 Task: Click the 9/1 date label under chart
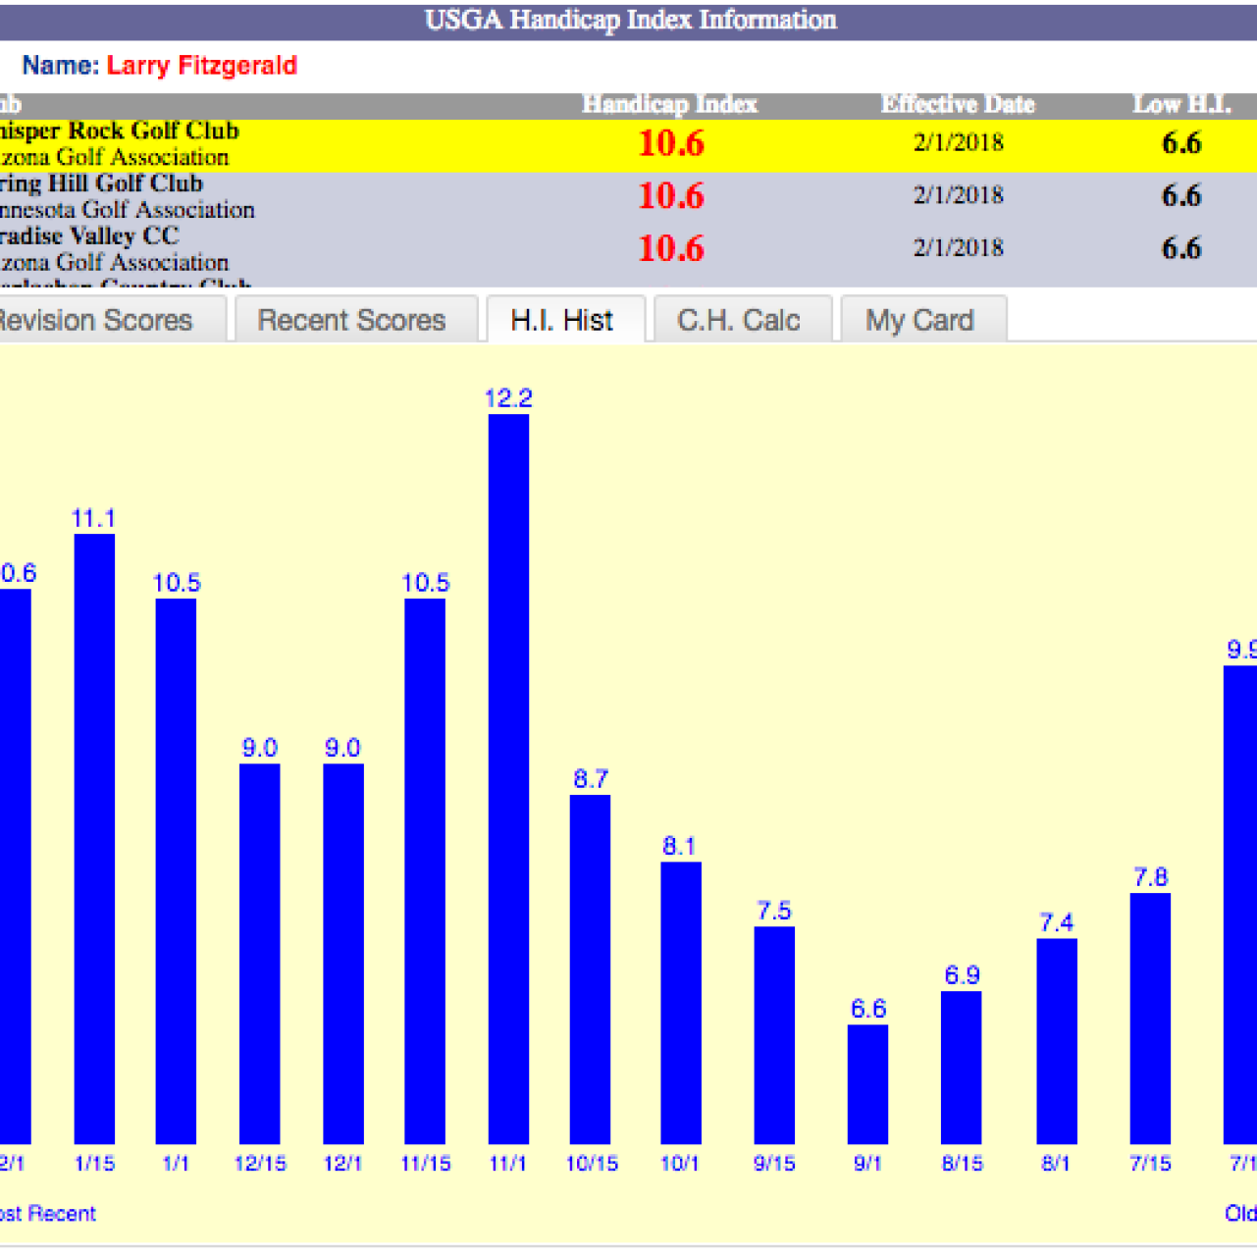tap(867, 1164)
